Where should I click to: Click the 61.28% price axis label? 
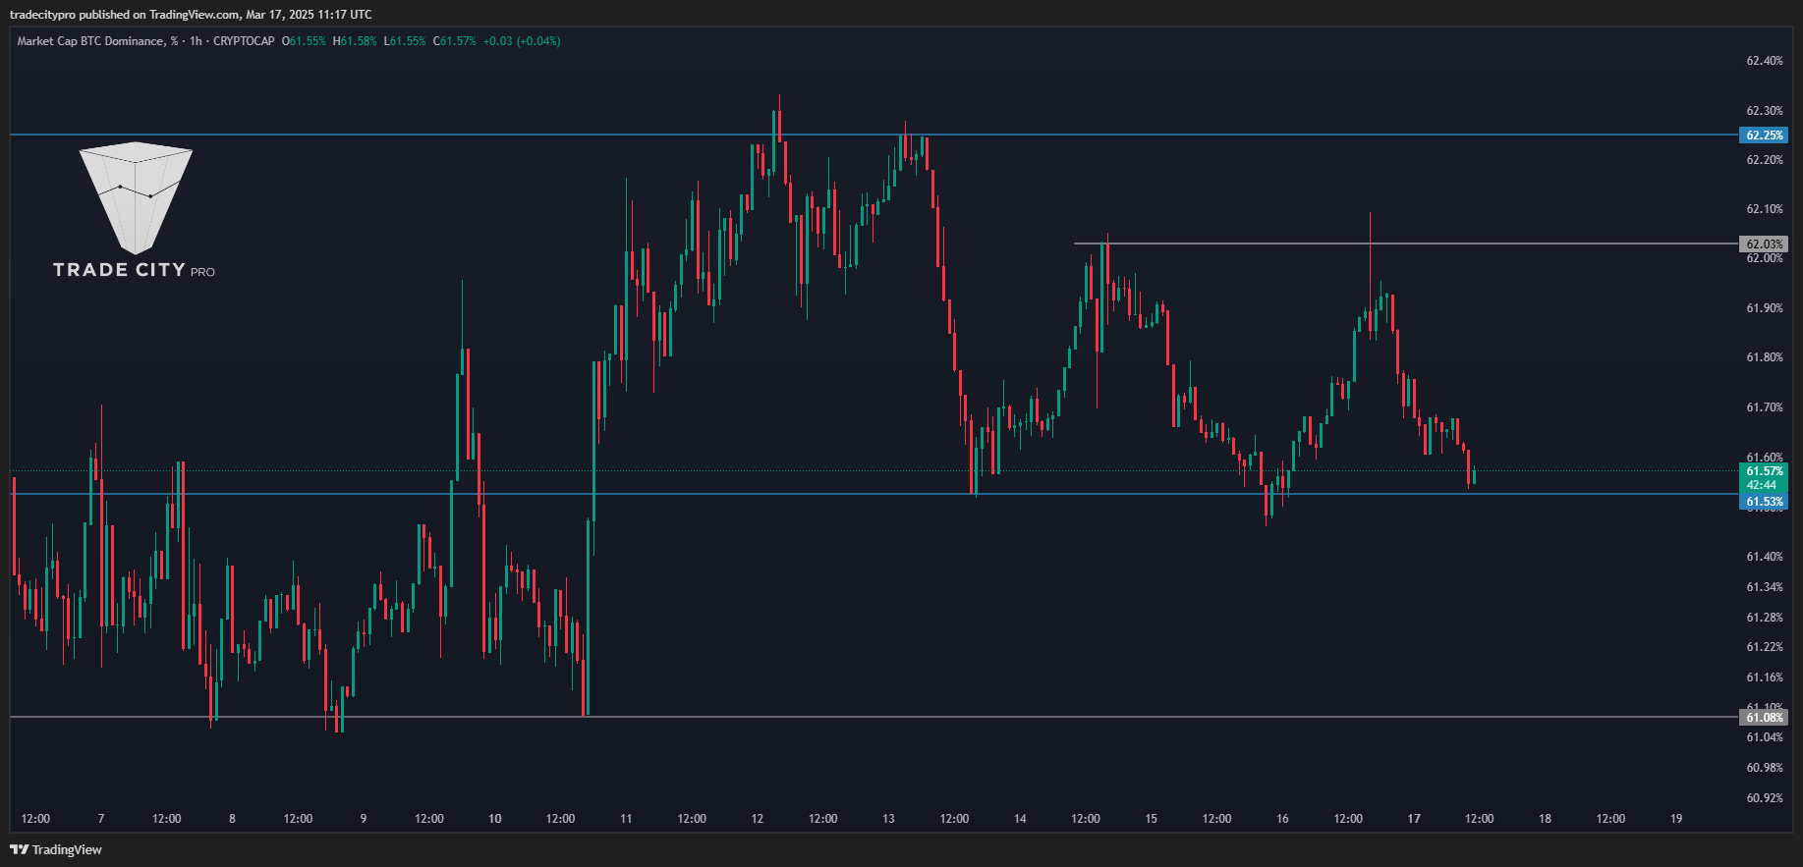[1765, 618]
